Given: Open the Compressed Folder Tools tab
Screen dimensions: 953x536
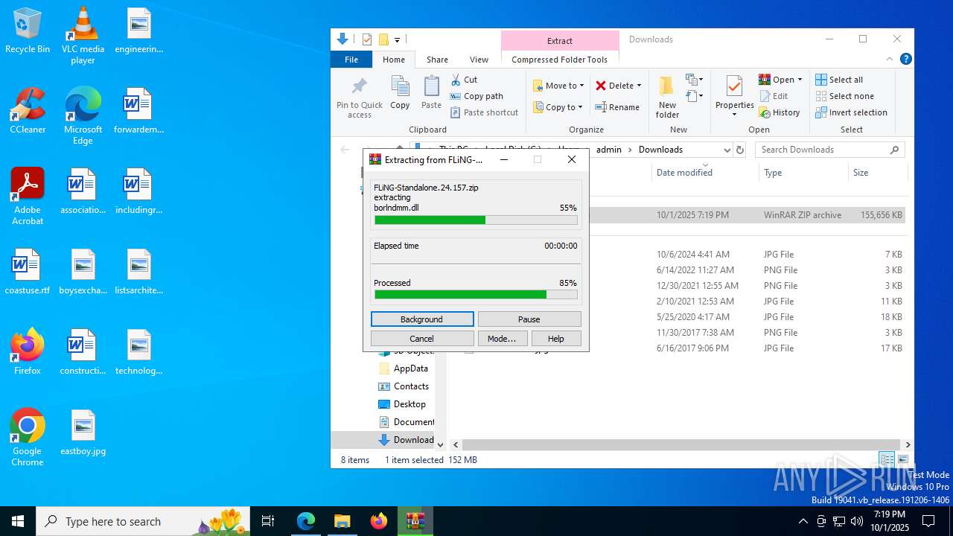Looking at the screenshot, I should click(559, 60).
